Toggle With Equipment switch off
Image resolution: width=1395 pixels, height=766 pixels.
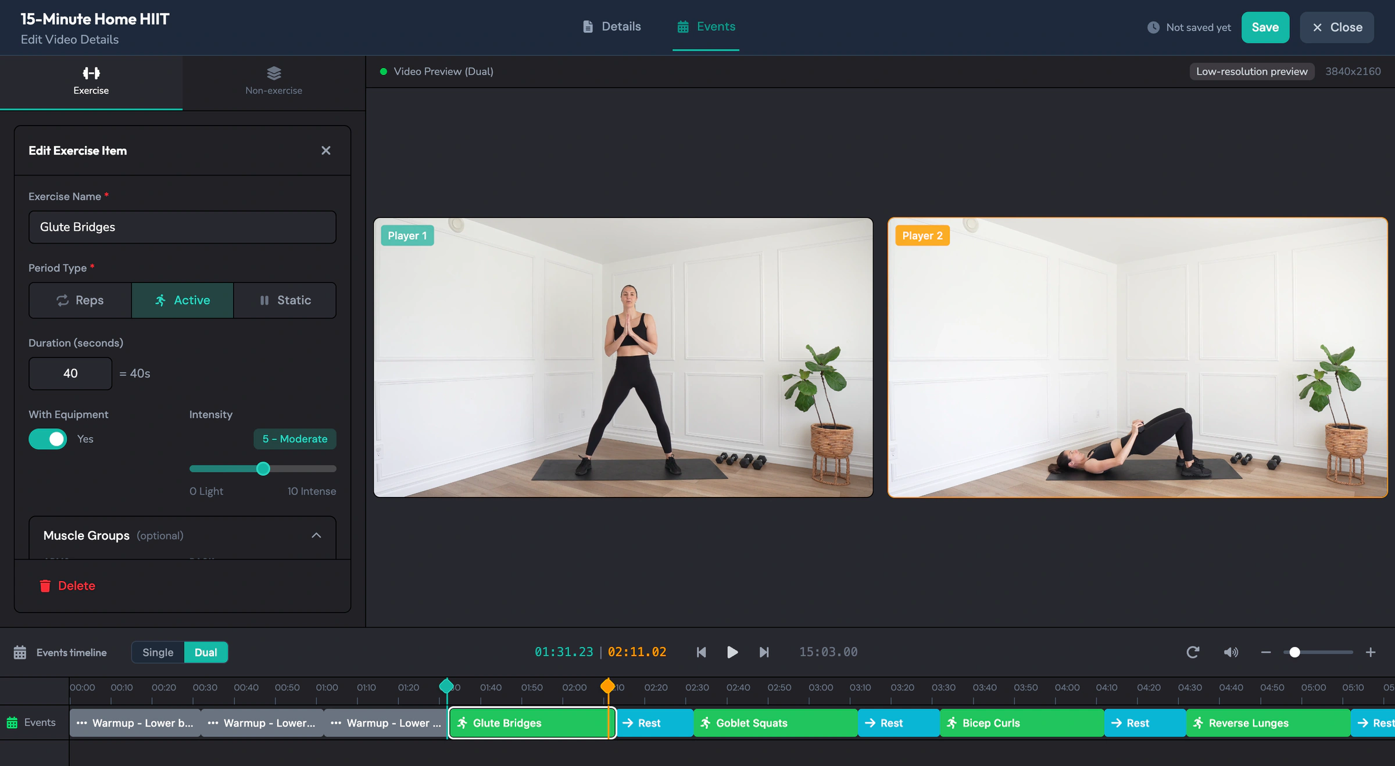point(48,439)
